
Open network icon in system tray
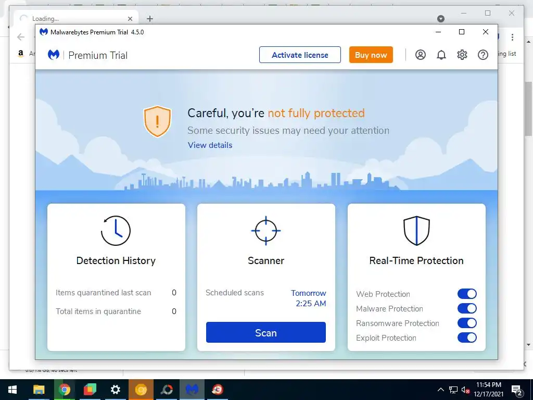click(453, 390)
